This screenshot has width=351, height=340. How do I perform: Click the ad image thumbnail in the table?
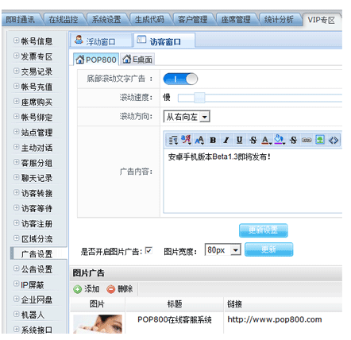pos(98,323)
